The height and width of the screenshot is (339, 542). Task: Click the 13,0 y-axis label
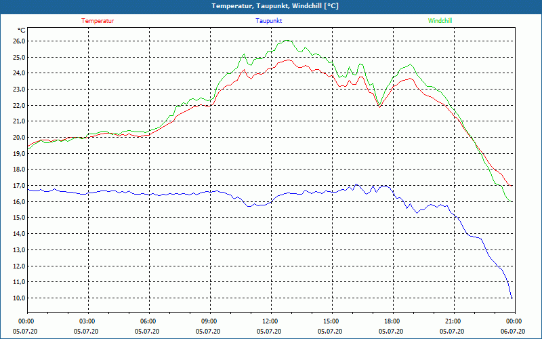tap(19, 250)
